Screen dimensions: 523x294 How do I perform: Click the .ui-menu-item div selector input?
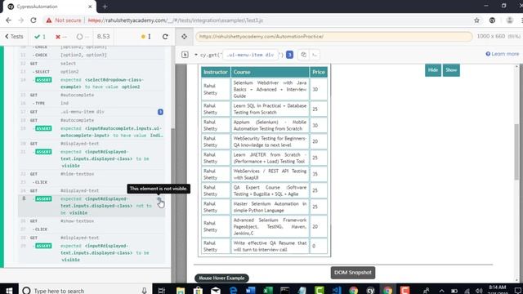pyautogui.click(x=250, y=55)
